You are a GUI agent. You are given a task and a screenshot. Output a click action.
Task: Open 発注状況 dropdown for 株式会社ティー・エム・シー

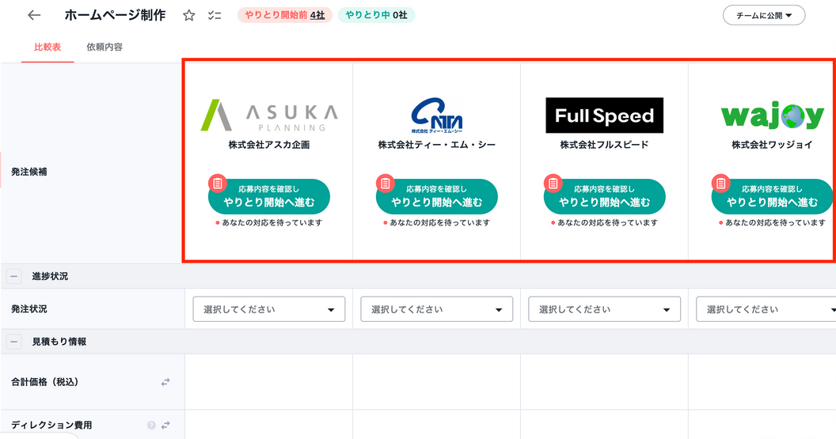(x=437, y=309)
